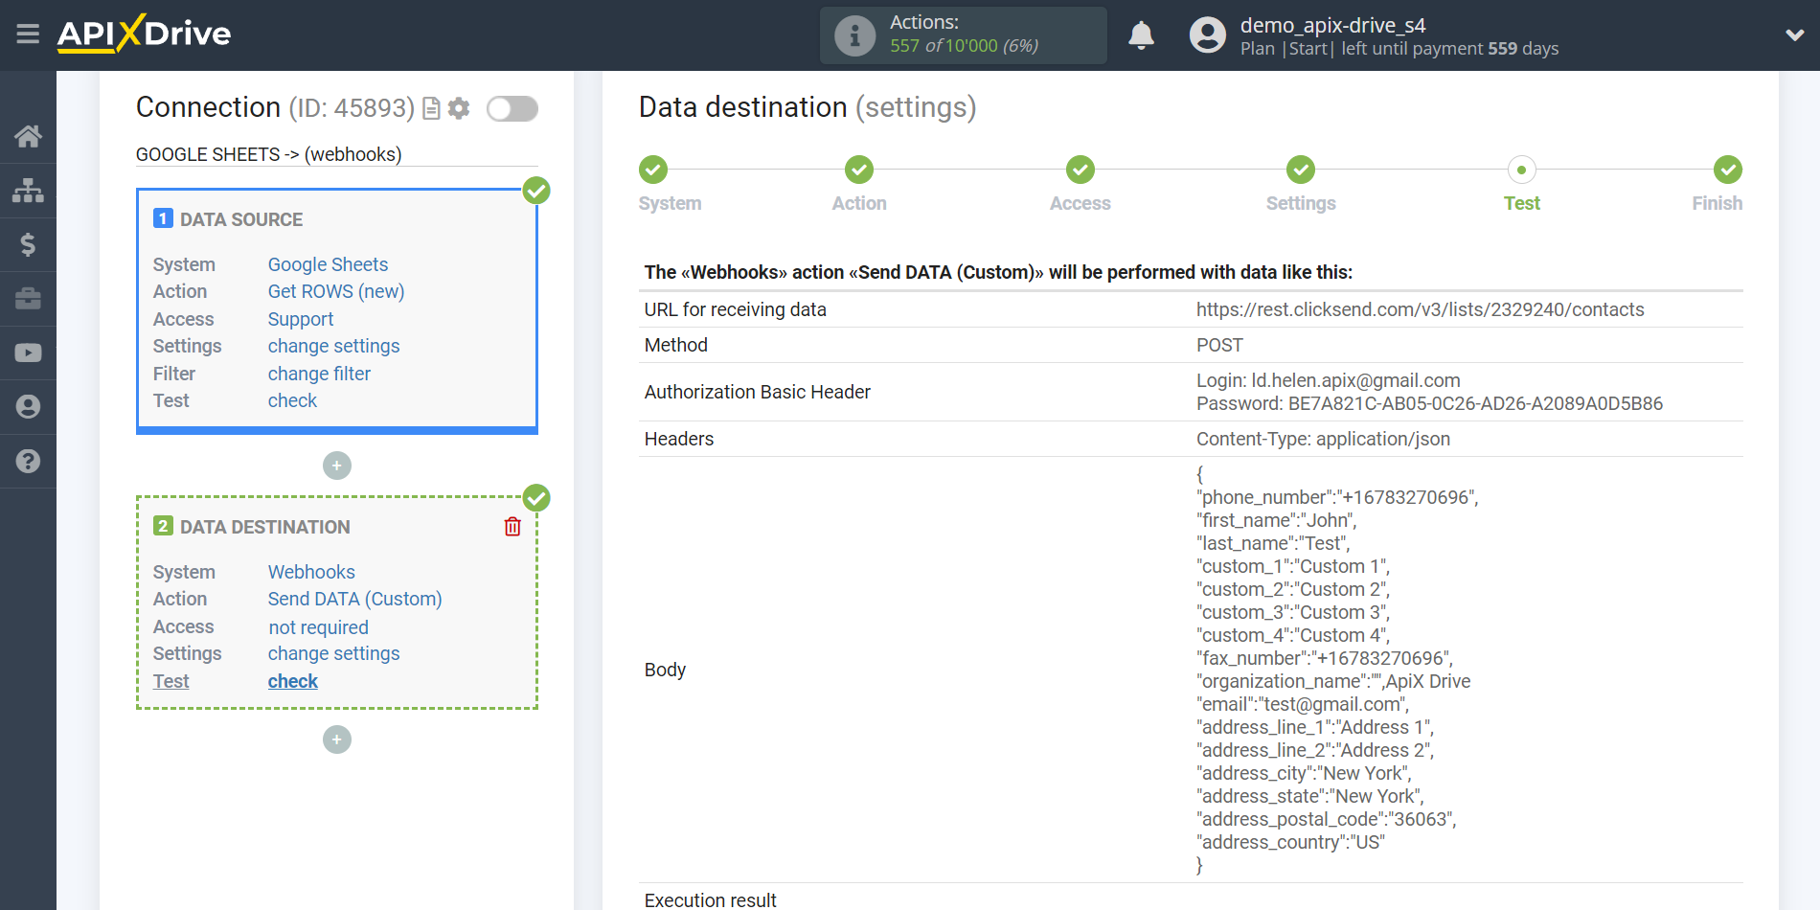This screenshot has height=910, width=1820.
Task: Expand the account dropdown chevron
Action: pos(1794,35)
